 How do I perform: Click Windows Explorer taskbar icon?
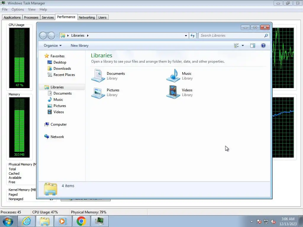tap(44, 221)
